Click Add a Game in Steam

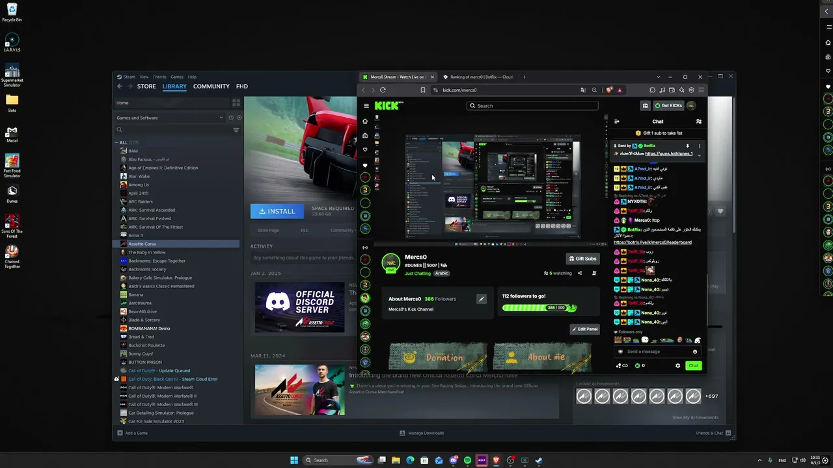pyautogui.click(x=133, y=433)
